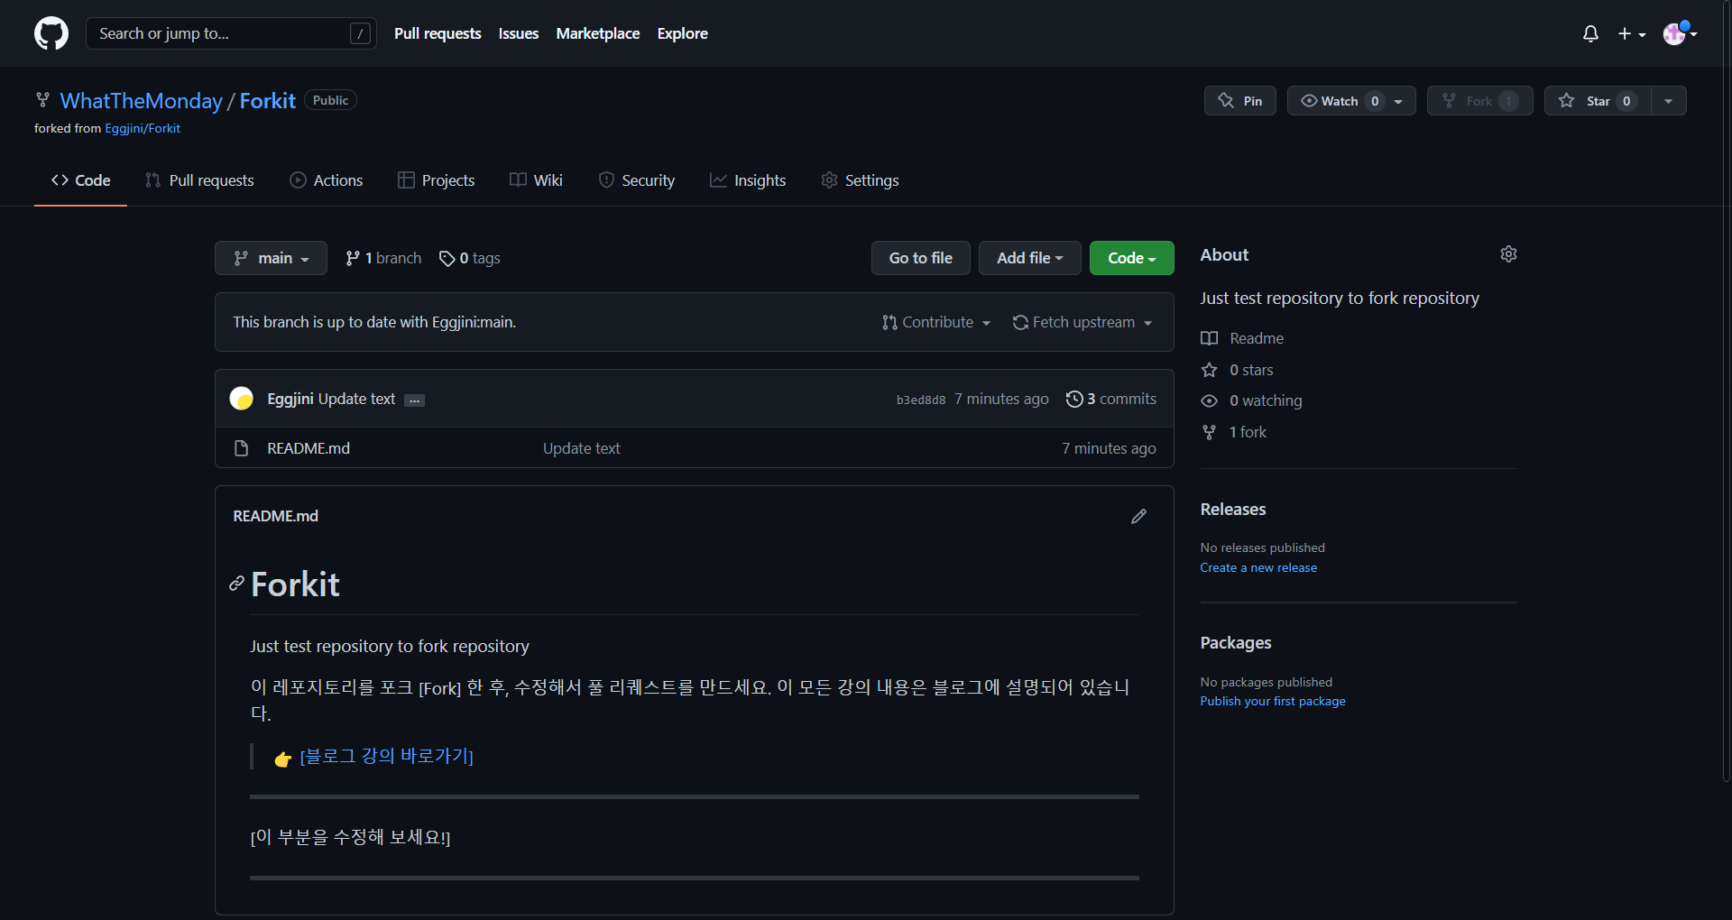Viewport: 1732px width, 920px height.
Task: Open the README.md file entry
Action: (309, 448)
